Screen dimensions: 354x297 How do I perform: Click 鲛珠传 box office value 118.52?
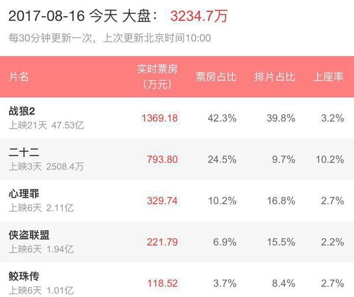coord(163,284)
